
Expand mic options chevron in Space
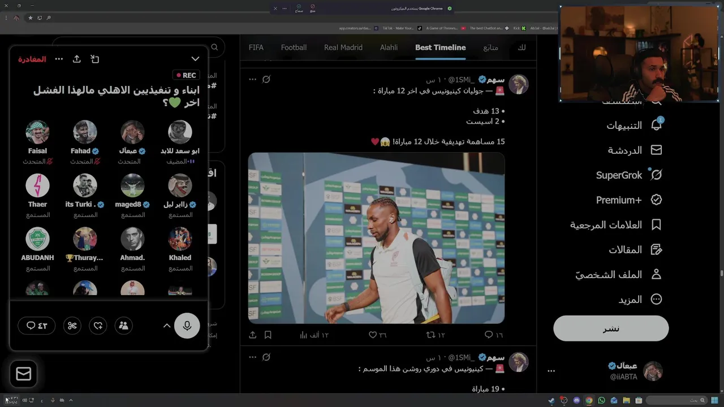click(x=167, y=326)
